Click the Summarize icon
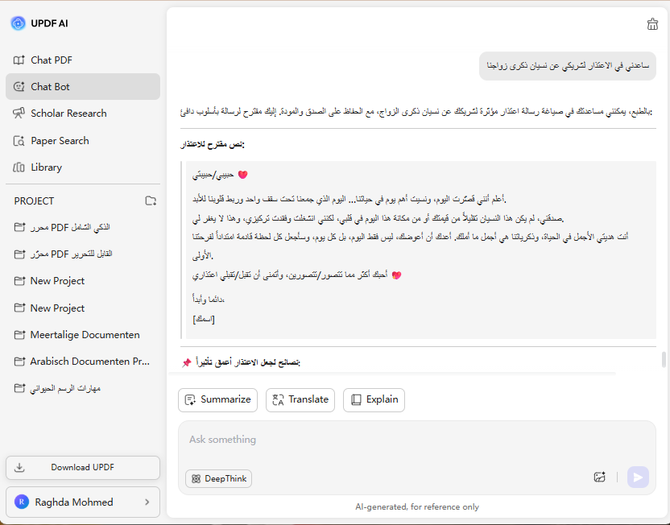 coord(190,400)
